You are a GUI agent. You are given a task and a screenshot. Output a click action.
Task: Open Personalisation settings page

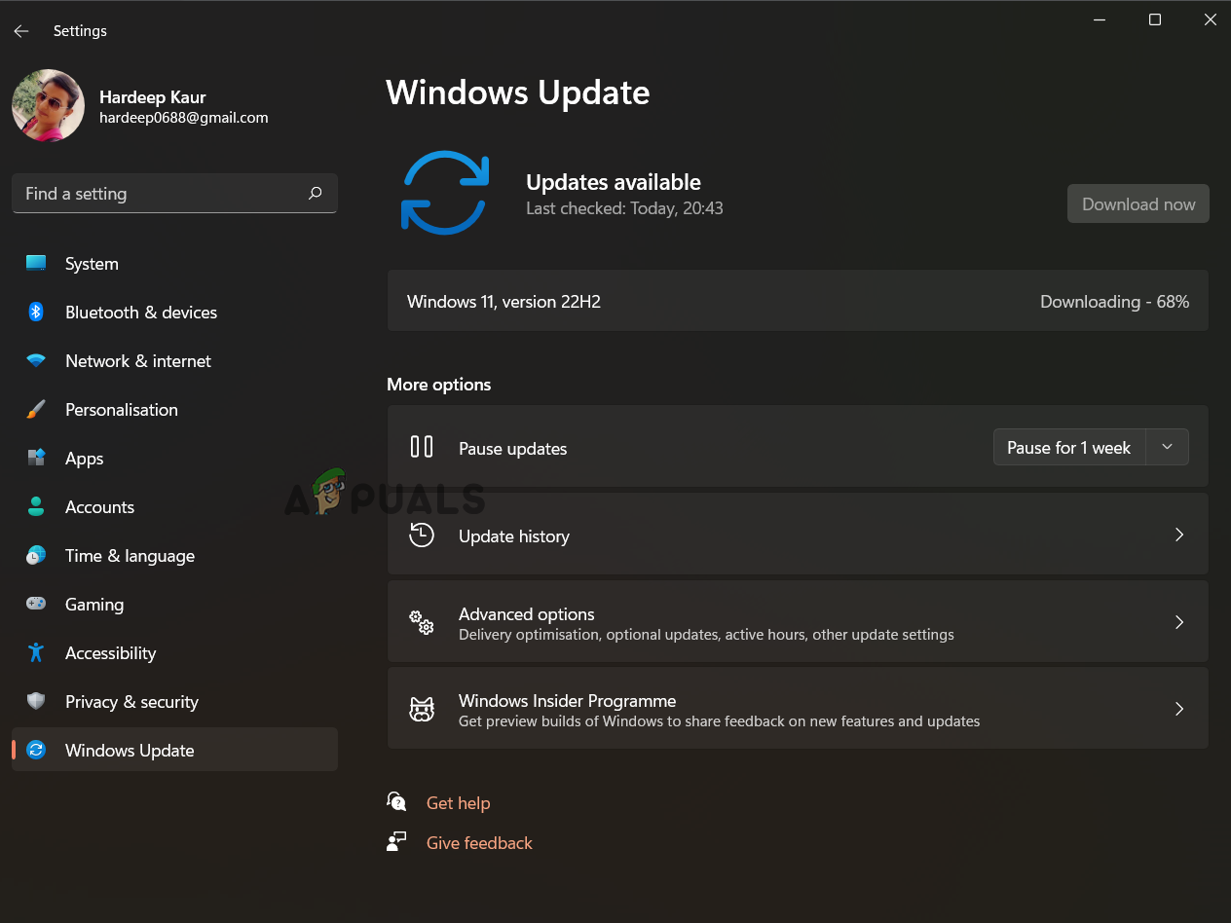click(x=175, y=410)
